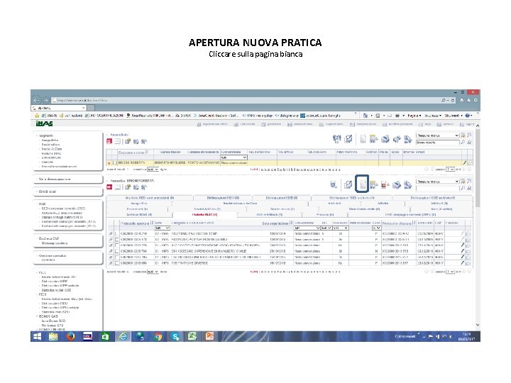Screen dimensions: 511x383
Task: Select the red Pratiche INAS tab
Action: (204, 215)
